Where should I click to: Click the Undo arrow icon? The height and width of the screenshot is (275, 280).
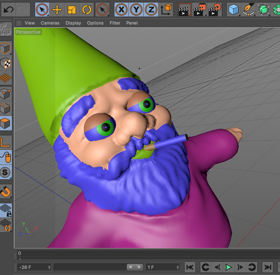[x=8, y=9]
